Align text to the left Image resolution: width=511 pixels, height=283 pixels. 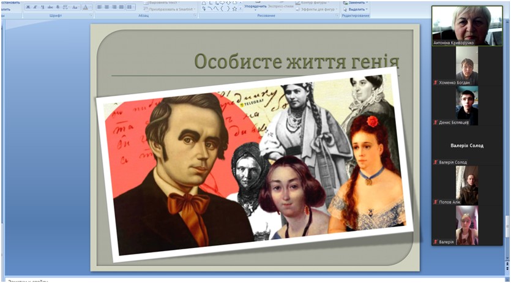(x=99, y=7)
